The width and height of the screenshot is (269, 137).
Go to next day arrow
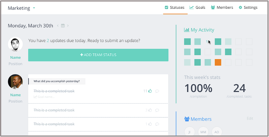point(68,26)
